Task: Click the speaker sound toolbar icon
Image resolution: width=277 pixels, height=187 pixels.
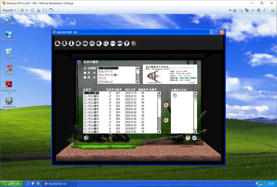Action: click(99, 43)
